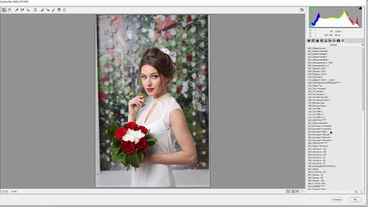Apply preset 302_Четкость +10
Image resolution: width=368 pixels, height=207 pixels.
[317, 149]
